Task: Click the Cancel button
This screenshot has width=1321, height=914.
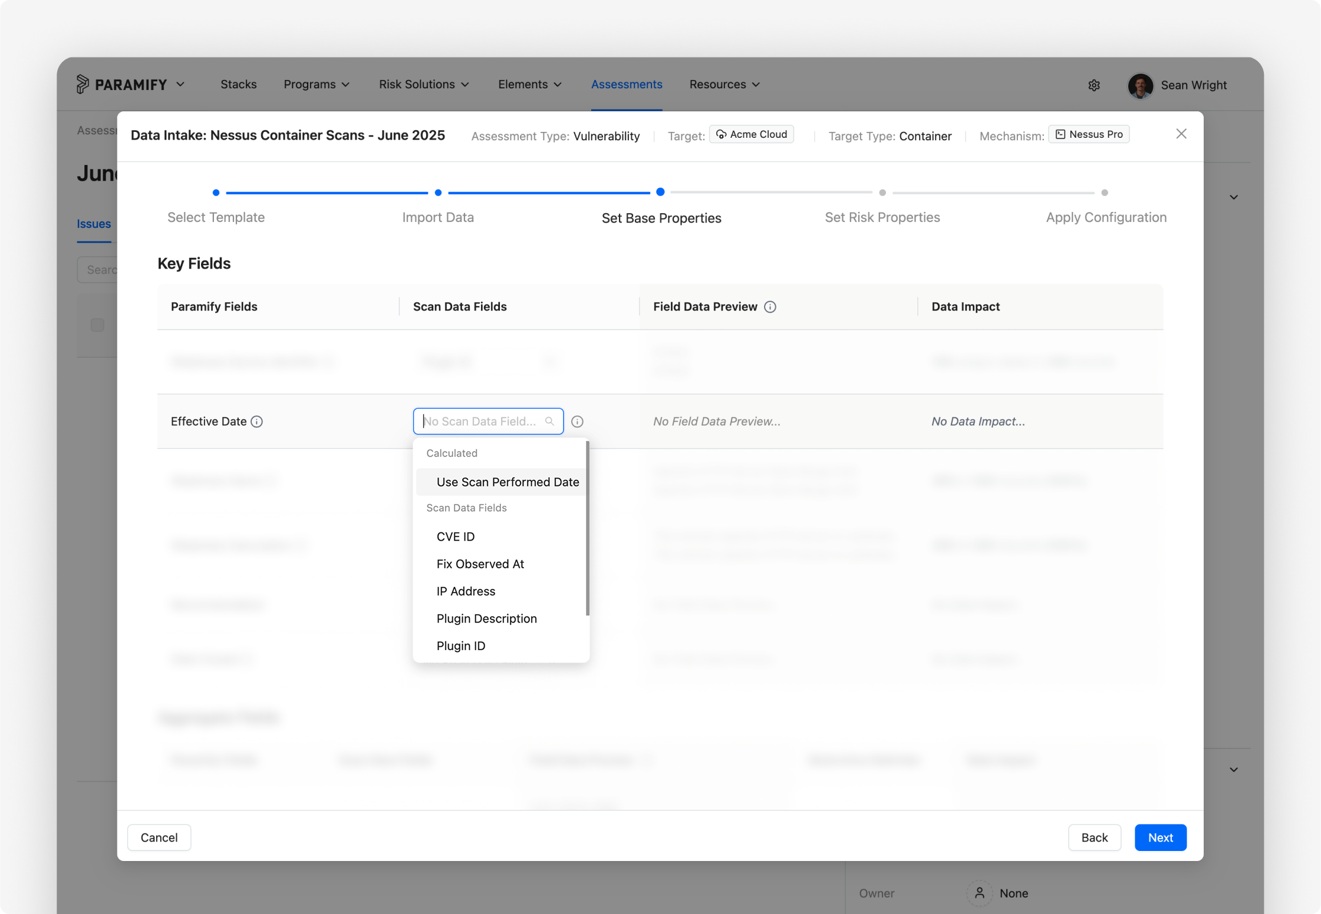Action: pyautogui.click(x=159, y=837)
